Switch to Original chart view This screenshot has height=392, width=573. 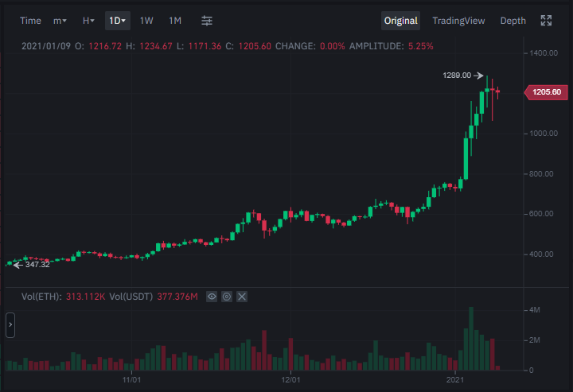pos(400,21)
